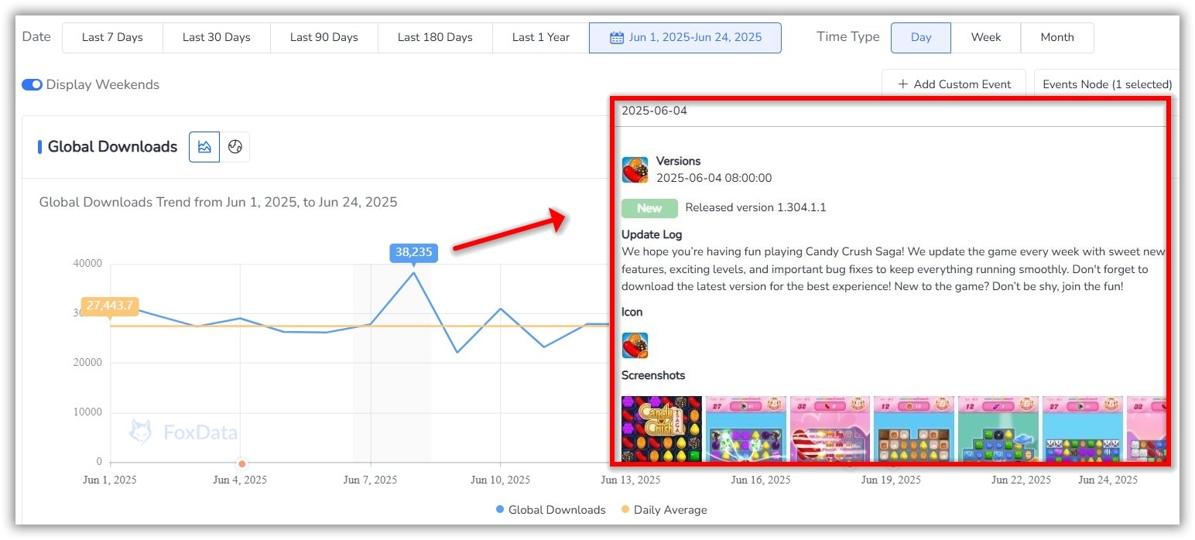Viewport: 1195px width, 540px height.
Task: Select the Month time type
Action: [1057, 37]
